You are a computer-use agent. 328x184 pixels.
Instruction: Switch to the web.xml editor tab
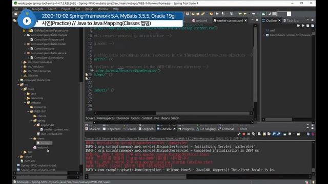(x=199, y=20)
